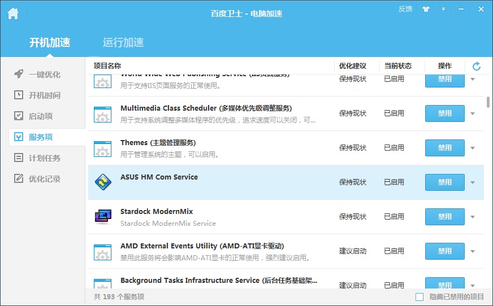Open 计划任务 in sidebar

[45, 158]
